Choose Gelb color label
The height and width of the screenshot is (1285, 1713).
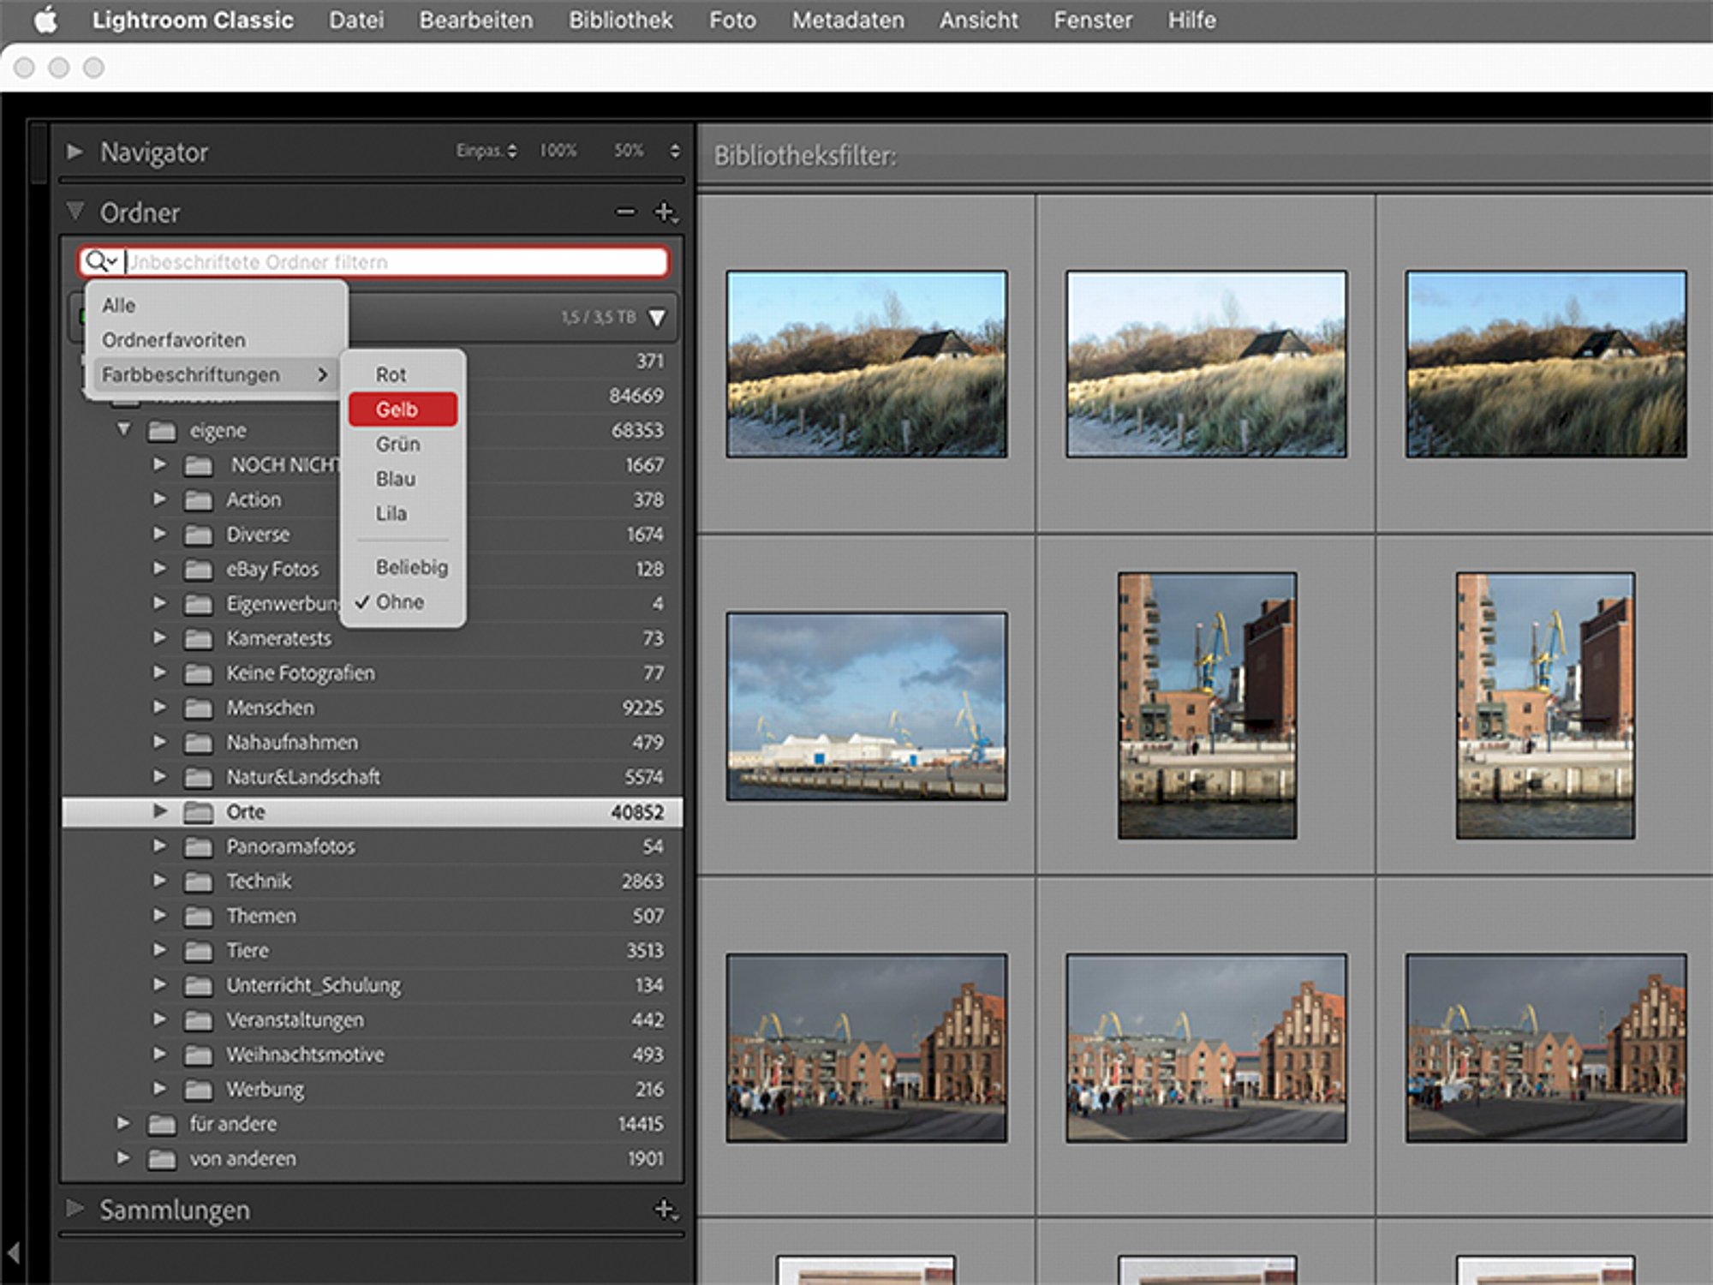click(x=403, y=409)
